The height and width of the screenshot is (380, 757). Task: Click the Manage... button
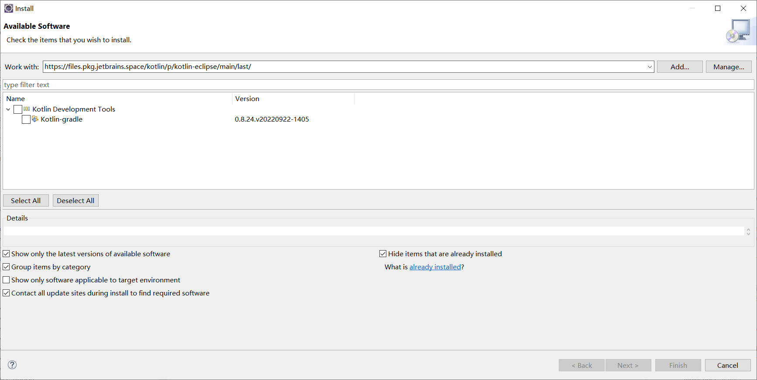coord(729,67)
